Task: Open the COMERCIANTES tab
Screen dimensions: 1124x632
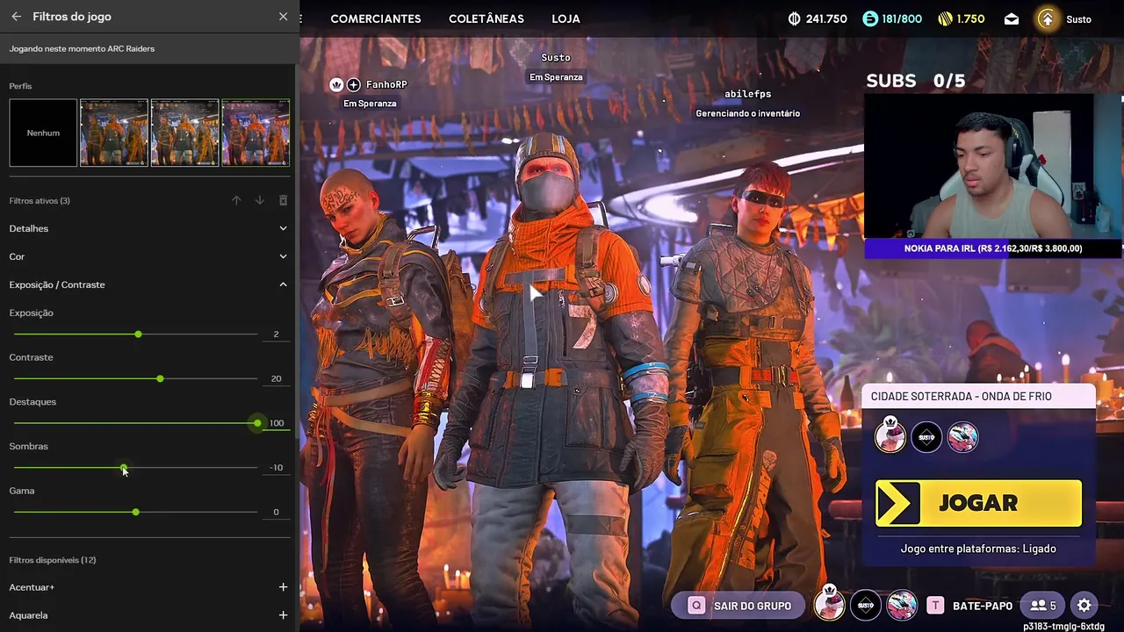Action: click(x=376, y=18)
